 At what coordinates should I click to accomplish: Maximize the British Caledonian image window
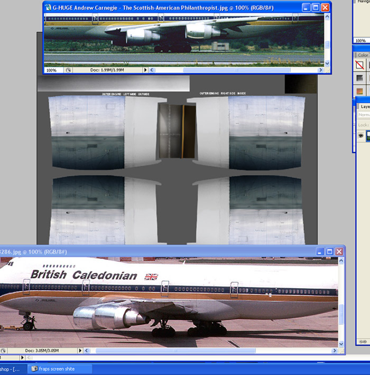329,252
